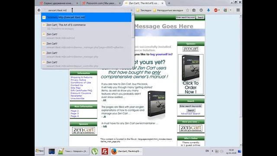Open the Privacy Notice link
The image size is (277, 156).
78,80
